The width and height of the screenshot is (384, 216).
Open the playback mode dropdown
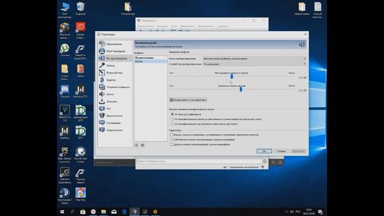(x=254, y=59)
